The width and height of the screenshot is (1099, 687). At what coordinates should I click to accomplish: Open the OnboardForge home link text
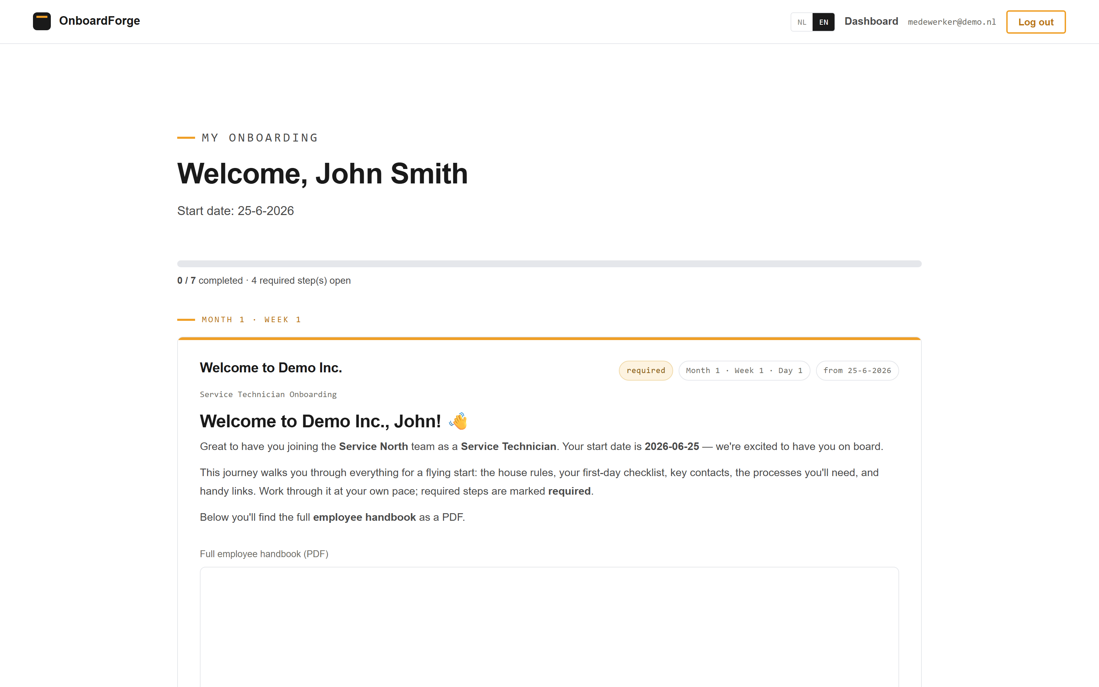pos(100,21)
